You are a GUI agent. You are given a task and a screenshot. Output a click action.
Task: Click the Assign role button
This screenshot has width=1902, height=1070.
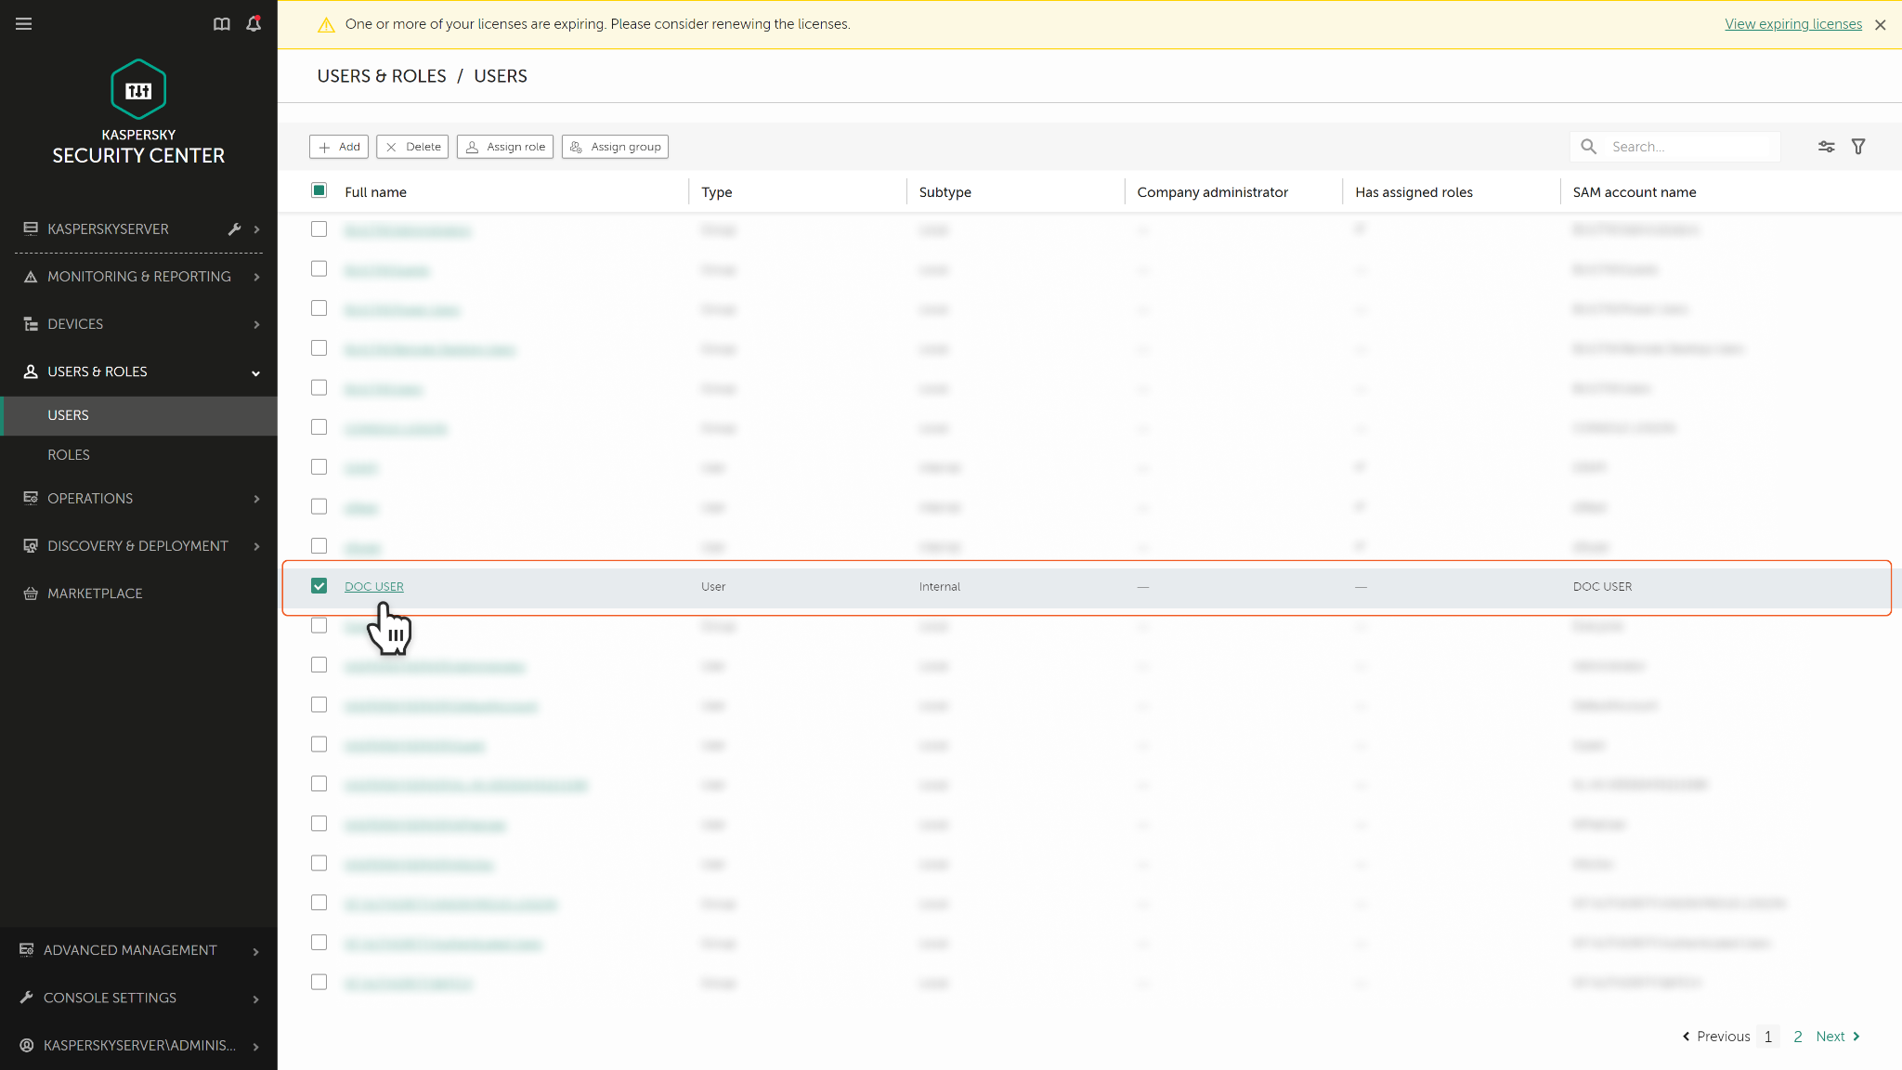click(x=505, y=147)
